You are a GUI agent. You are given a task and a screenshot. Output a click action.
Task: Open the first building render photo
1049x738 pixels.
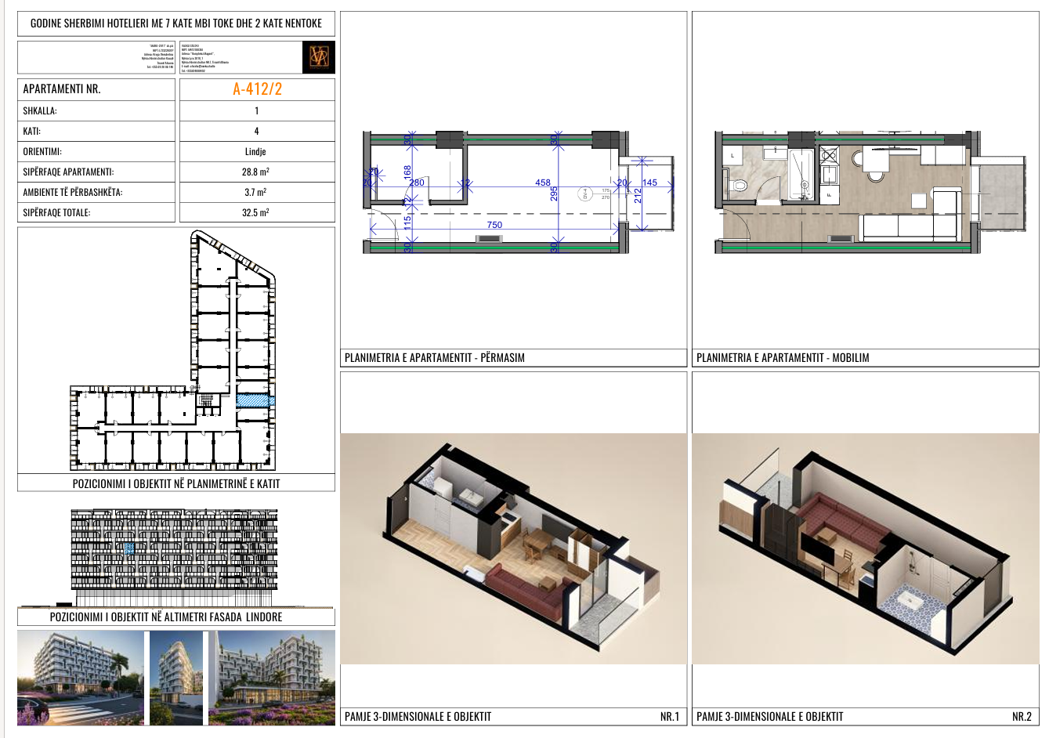81,678
